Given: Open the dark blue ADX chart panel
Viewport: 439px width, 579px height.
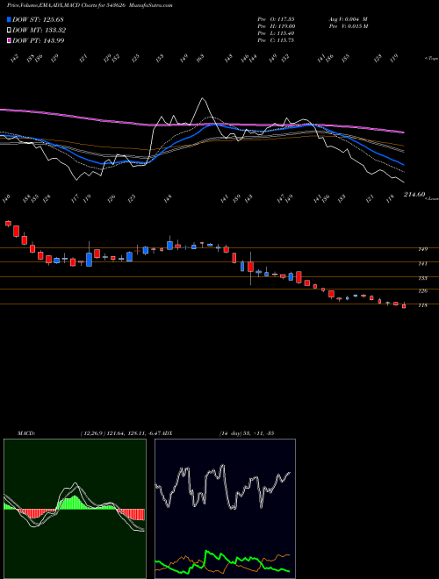Looking at the screenshot, I should 225,509.
